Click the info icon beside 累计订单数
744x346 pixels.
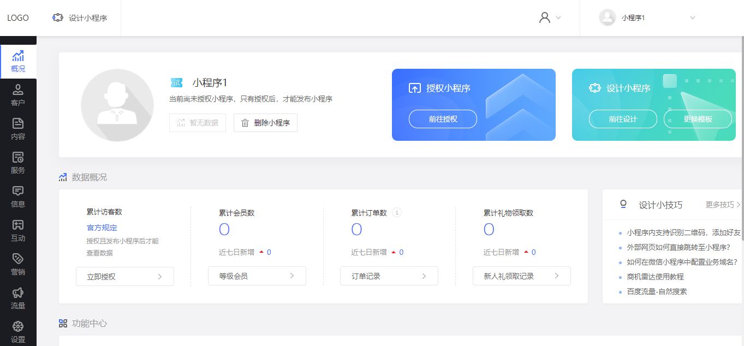click(x=397, y=212)
